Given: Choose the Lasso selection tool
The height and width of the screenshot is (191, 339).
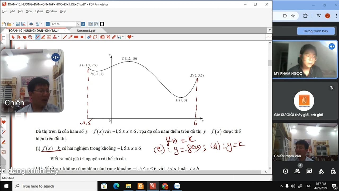Looking at the screenshot, I should point(95,37).
